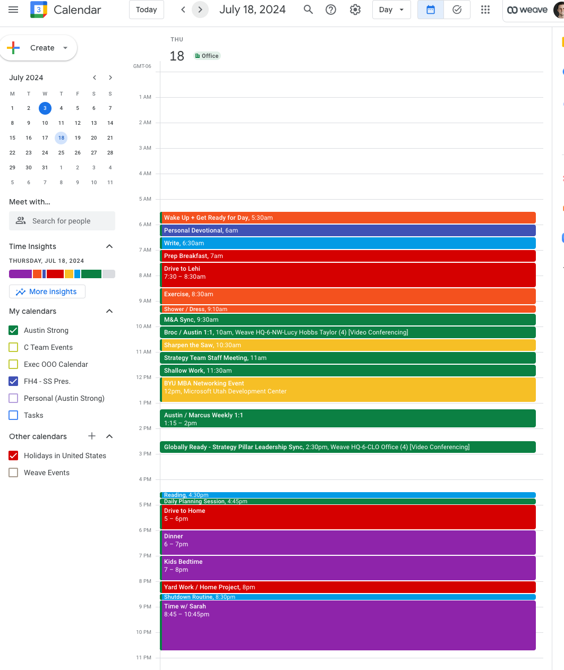564x670 pixels.
Task: Open Austin / Marcus Weekly 1:1 event
Action: pyautogui.click(x=348, y=418)
